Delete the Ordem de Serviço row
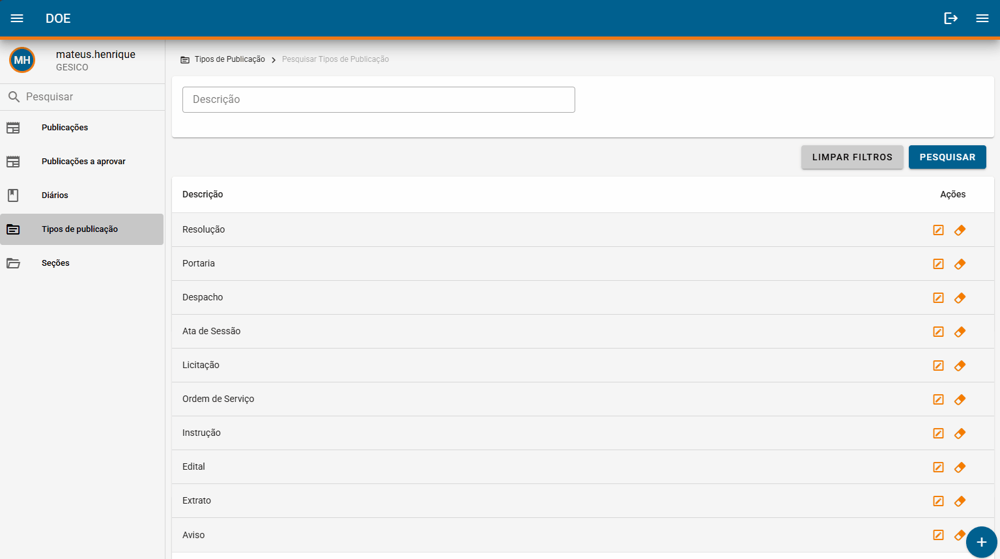 [x=960, y=399]
